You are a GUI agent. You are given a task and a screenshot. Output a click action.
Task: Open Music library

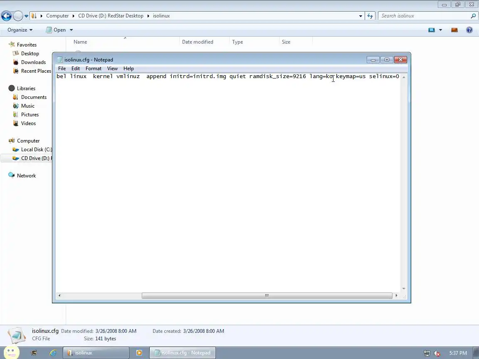pyautogui.click(x=27, y=106)
